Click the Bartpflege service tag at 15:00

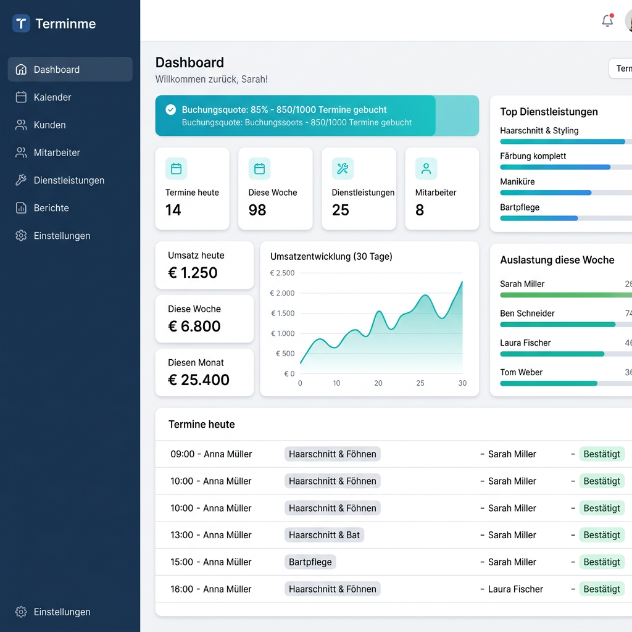pos(310,562)
